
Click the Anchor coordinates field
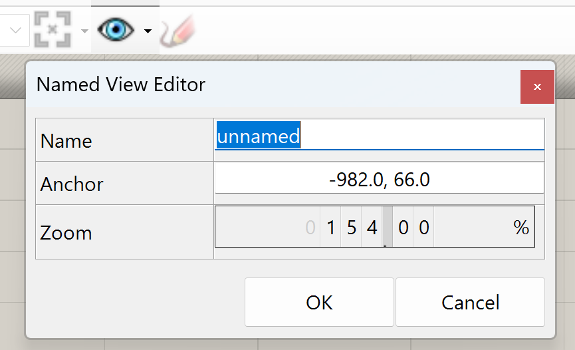[379, 180]
